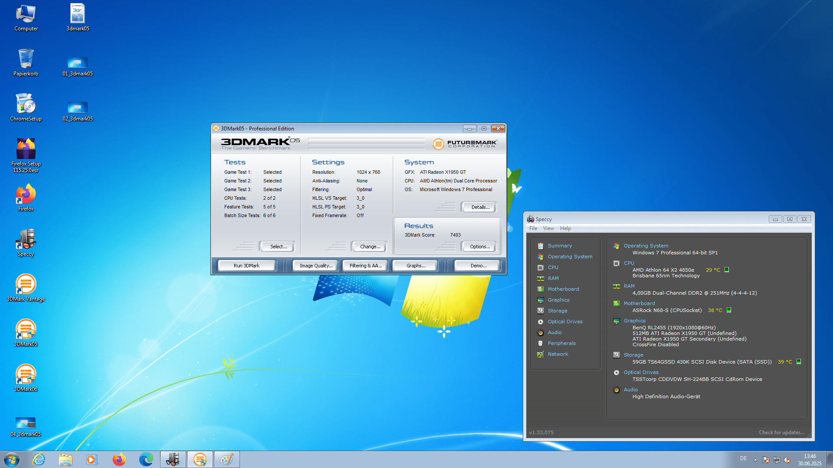Open RAM section in Speccy sidebar

pos(553,278)
